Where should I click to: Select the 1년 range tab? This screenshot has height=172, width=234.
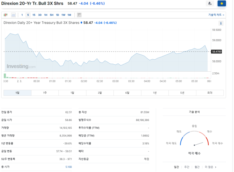[155, 93]
